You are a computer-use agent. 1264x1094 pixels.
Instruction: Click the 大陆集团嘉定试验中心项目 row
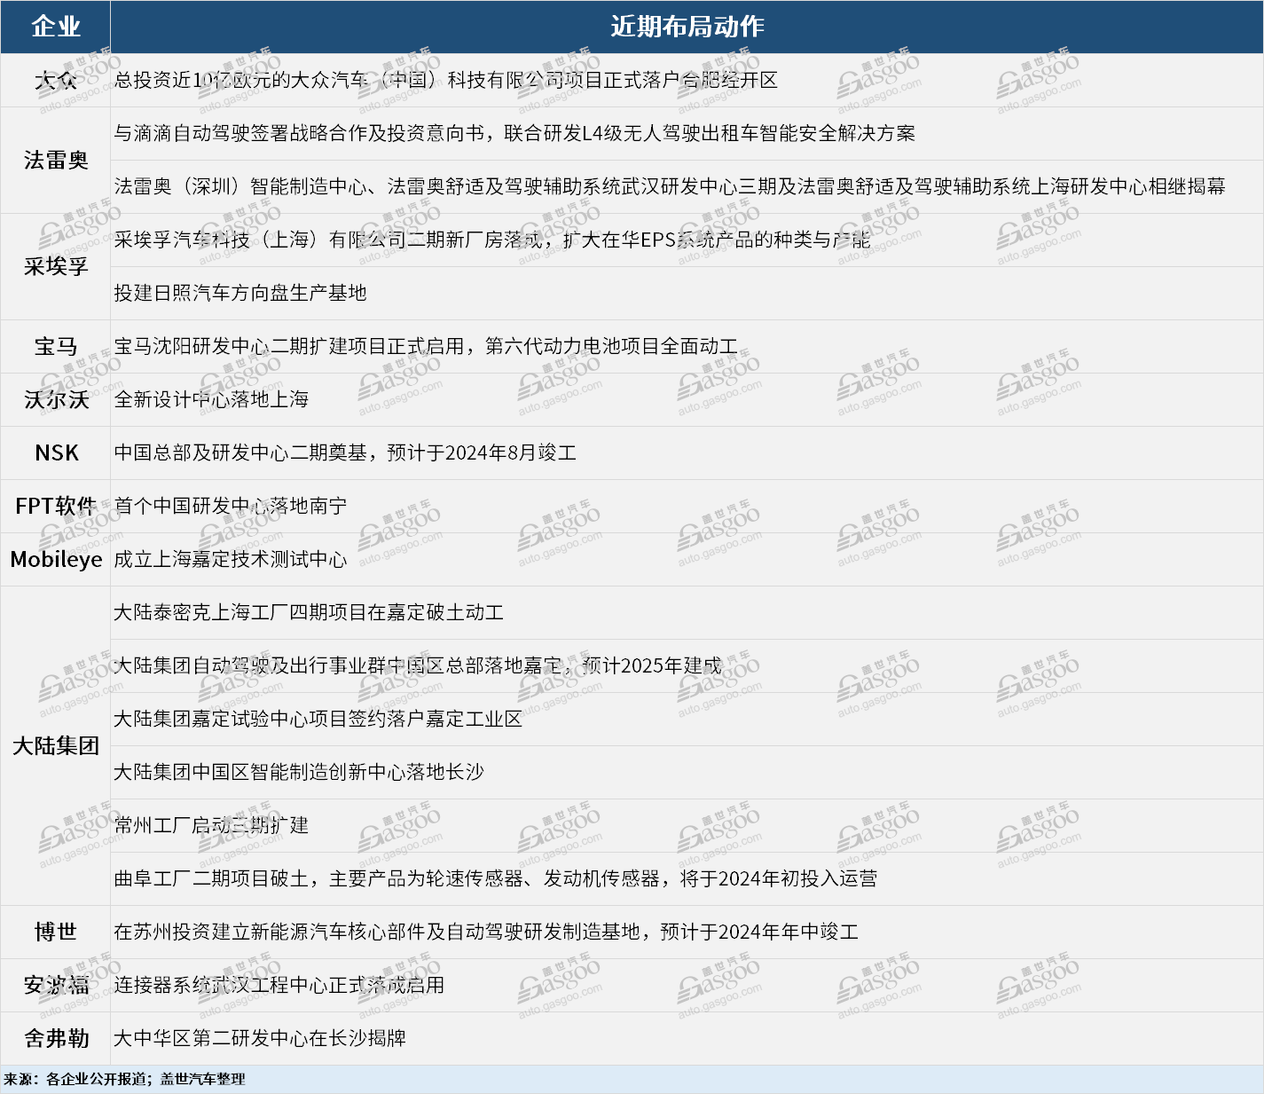(687, 720)
